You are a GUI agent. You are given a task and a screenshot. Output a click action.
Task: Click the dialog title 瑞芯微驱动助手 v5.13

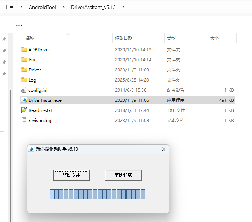[x=57, y=149]
